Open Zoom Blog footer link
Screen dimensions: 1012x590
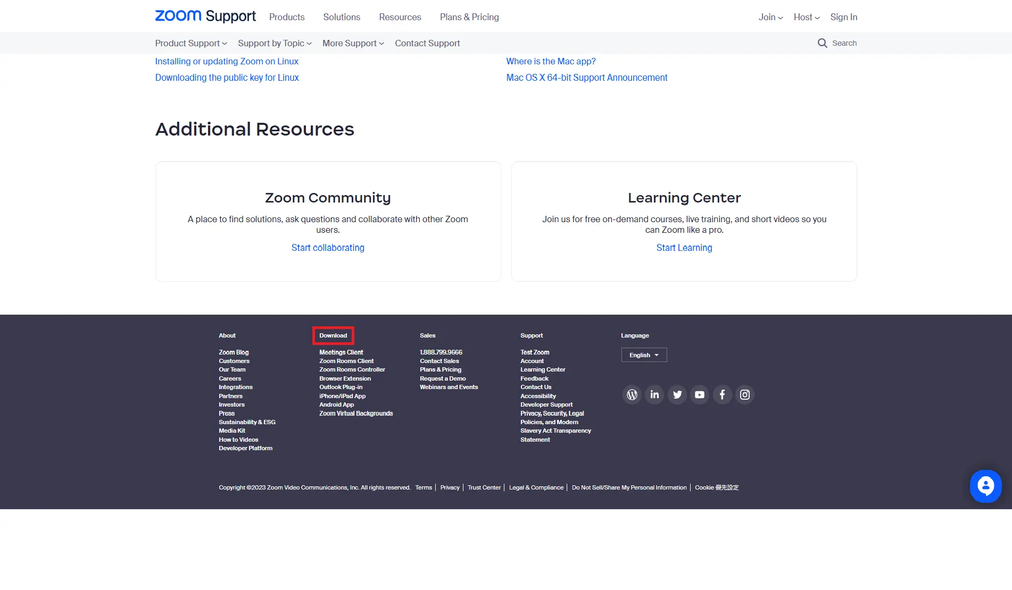[234, 352]
